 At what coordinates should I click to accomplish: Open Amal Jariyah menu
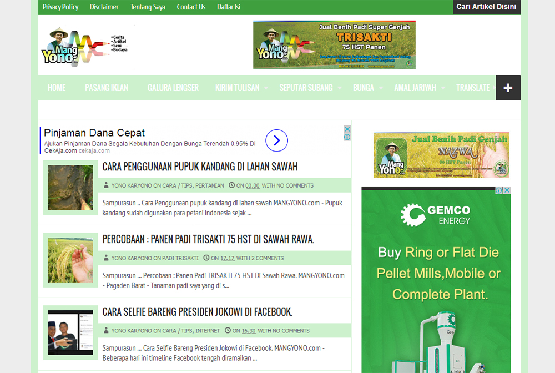[415, 88]
